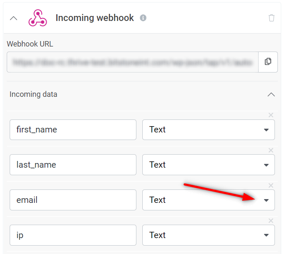Screen dimensions: 285x254
Task: Click the blurred Webhook URL field
Action: [133, 62]
